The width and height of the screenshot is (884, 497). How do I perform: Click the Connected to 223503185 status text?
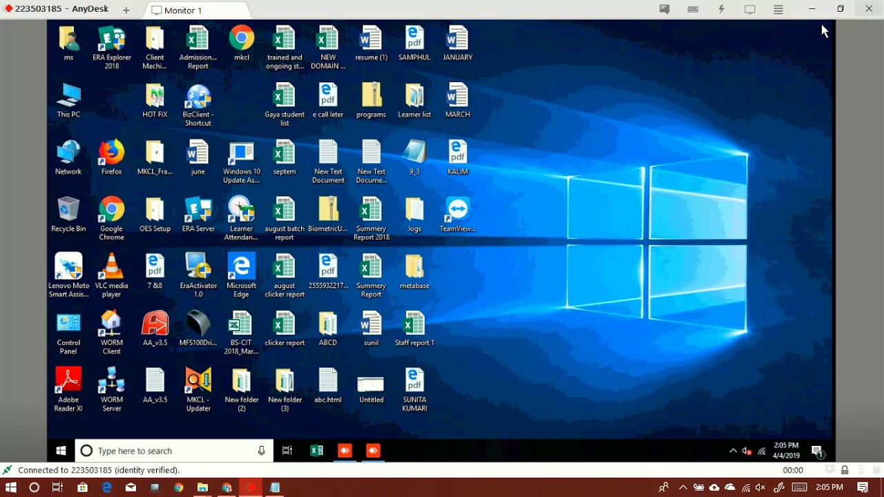tap(99, 470)
